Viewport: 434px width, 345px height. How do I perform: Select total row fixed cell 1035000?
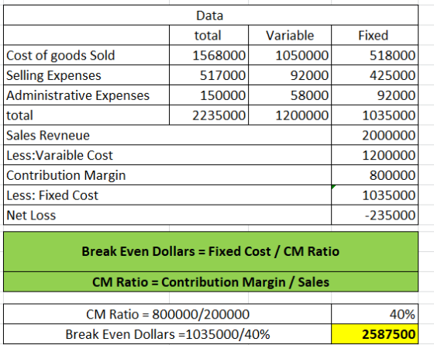[x=374, y=115]
